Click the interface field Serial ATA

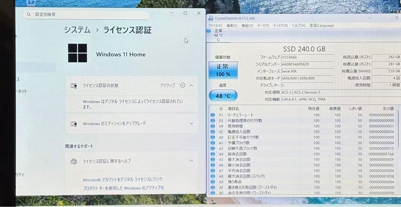pyautogui.click(x=307, y=71)
